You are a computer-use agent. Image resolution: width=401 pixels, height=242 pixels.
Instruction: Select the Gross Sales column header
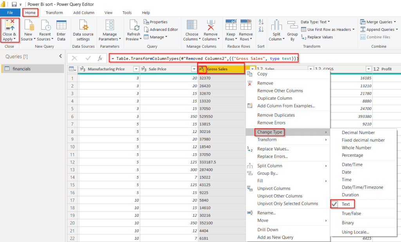[221, 69]
